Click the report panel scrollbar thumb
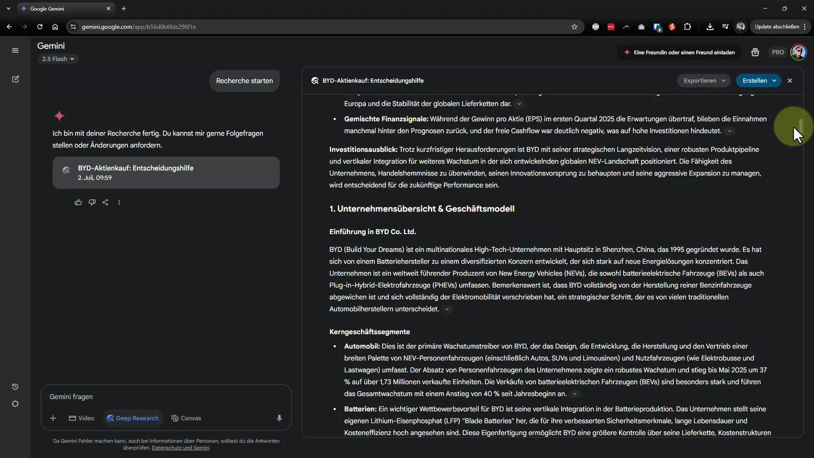814x458 pixels. [x=801, y=125]
